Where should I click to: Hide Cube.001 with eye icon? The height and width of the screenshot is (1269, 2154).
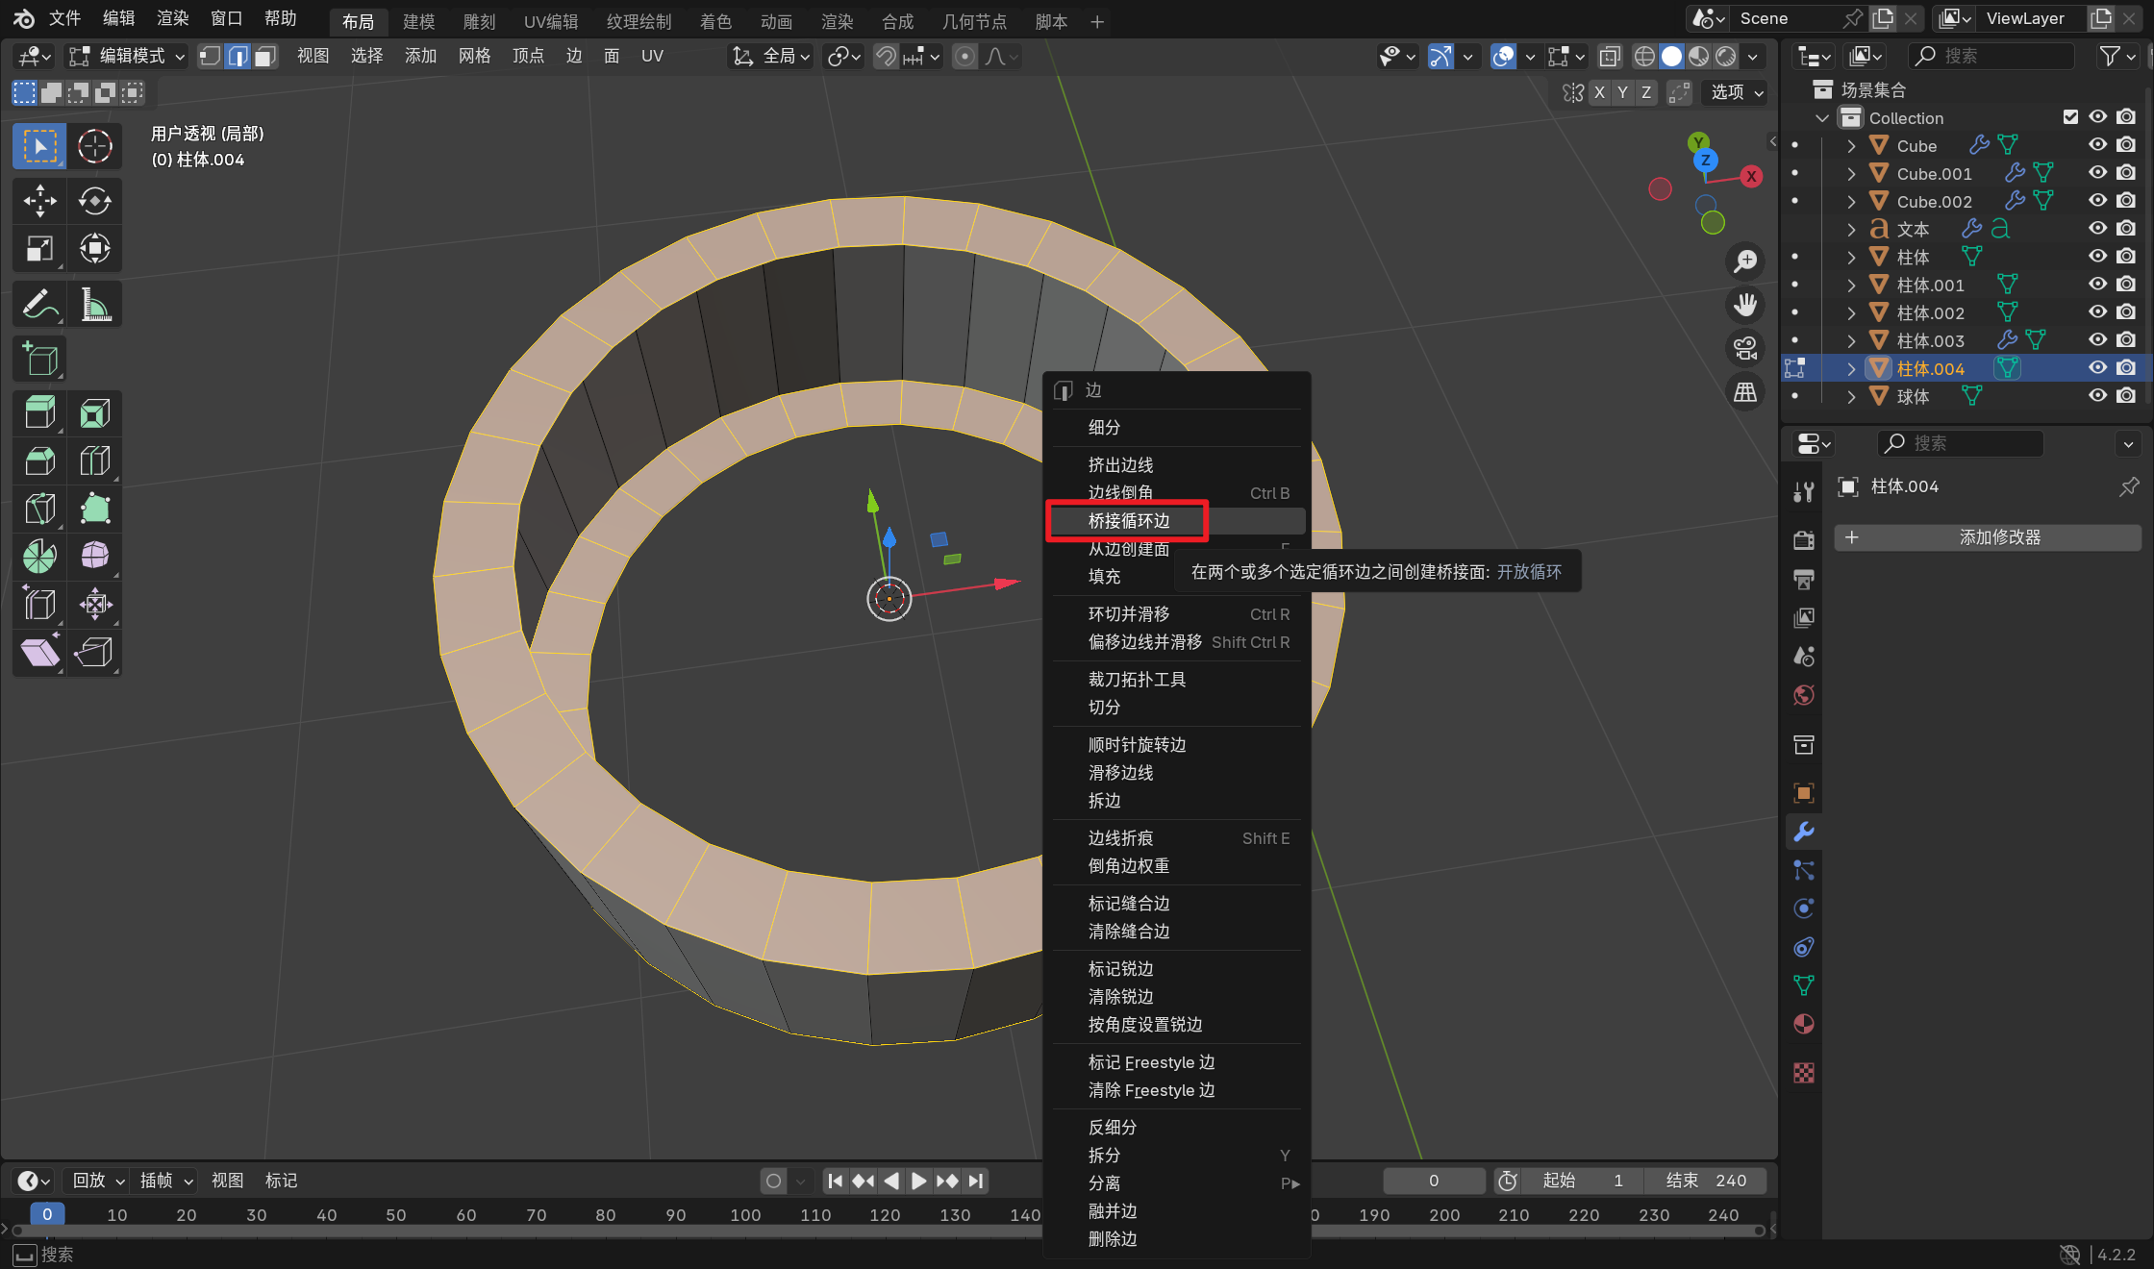coord(2097,173)
